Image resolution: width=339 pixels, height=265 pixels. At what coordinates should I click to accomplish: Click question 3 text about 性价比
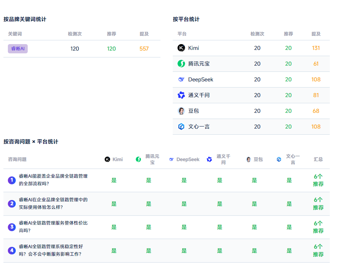(53, 227)
